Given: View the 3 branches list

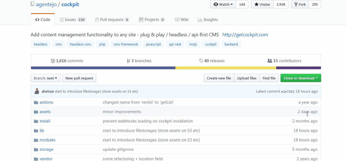Looking at the screenshot, I should tap(139, 61).
